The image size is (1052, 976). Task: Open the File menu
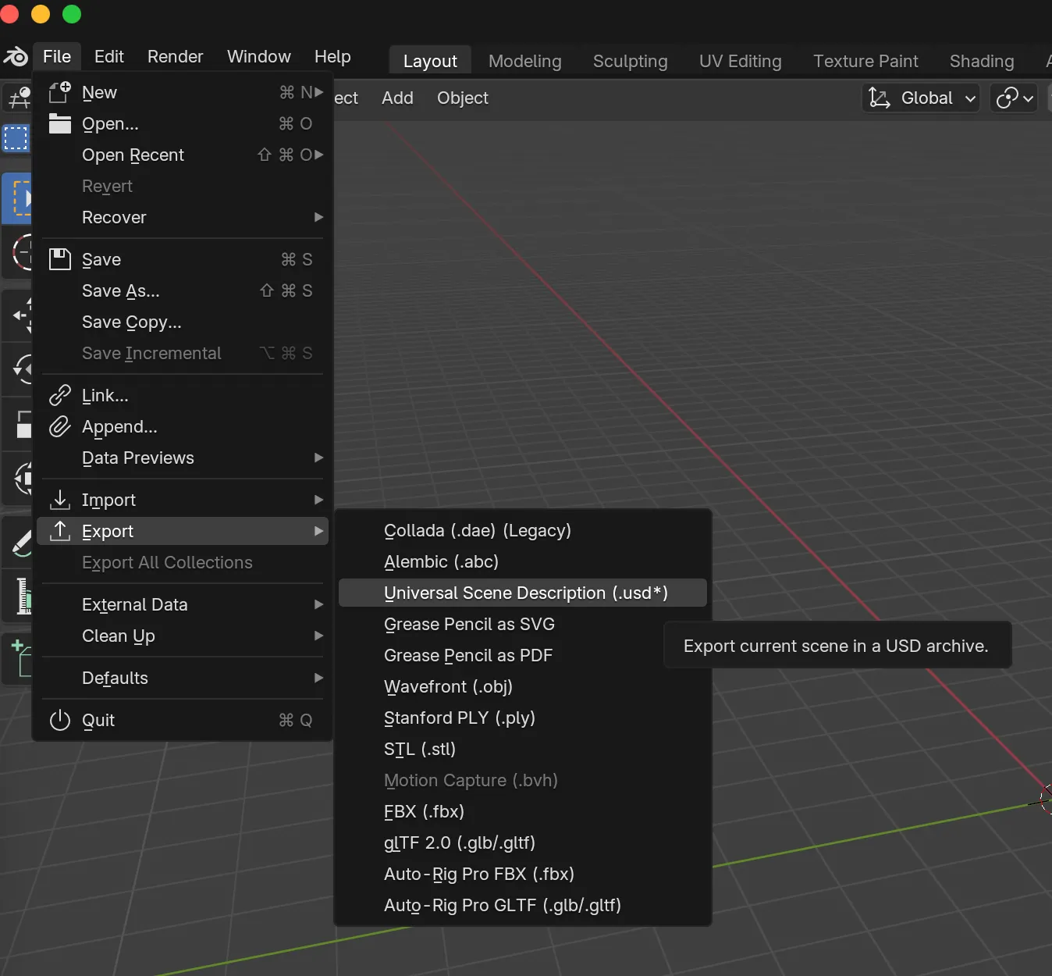(57, 56)
